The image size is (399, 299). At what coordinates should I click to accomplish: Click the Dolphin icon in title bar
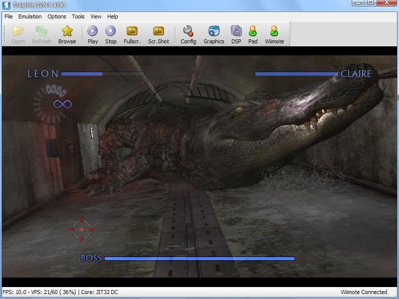click(x=6, y=5)
